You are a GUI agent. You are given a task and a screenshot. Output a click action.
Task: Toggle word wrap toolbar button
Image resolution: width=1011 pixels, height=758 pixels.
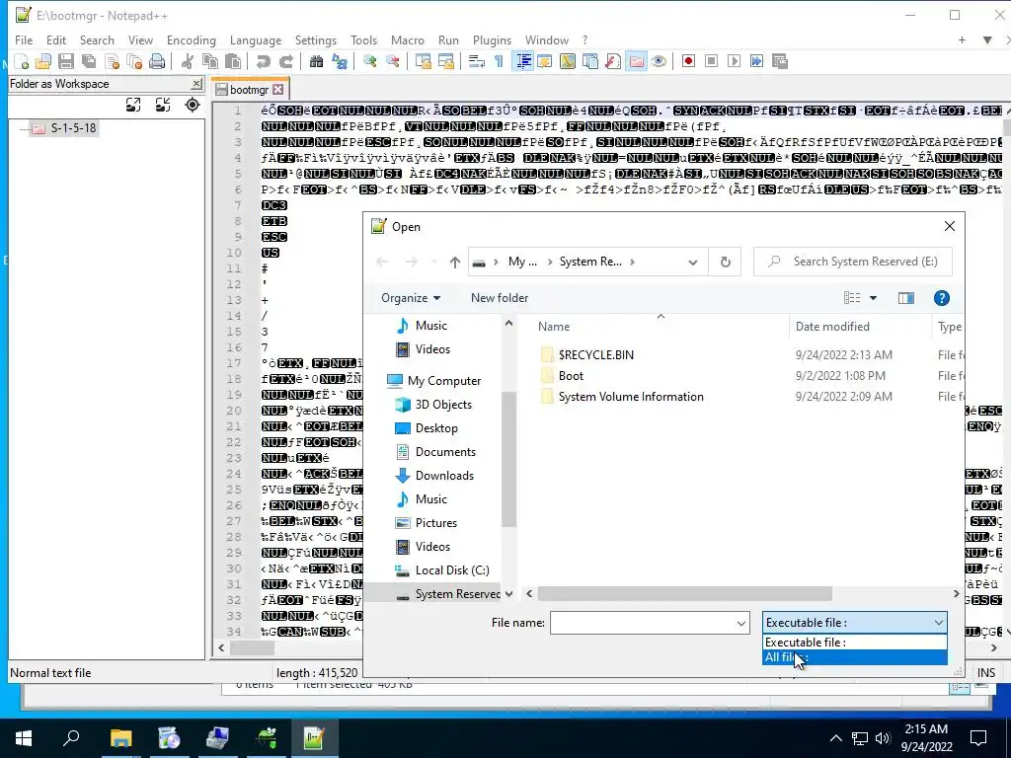(477, 61)
